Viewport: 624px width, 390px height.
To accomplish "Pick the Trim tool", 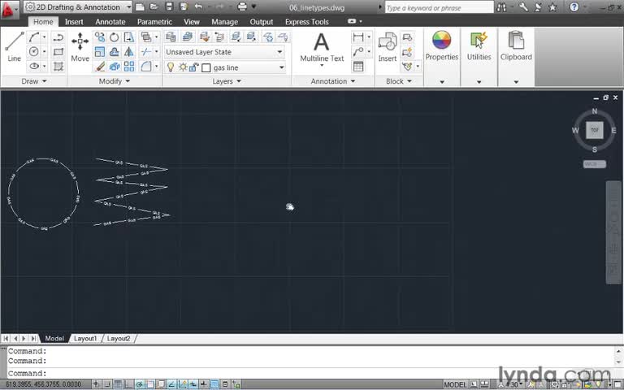I will 146,52.
